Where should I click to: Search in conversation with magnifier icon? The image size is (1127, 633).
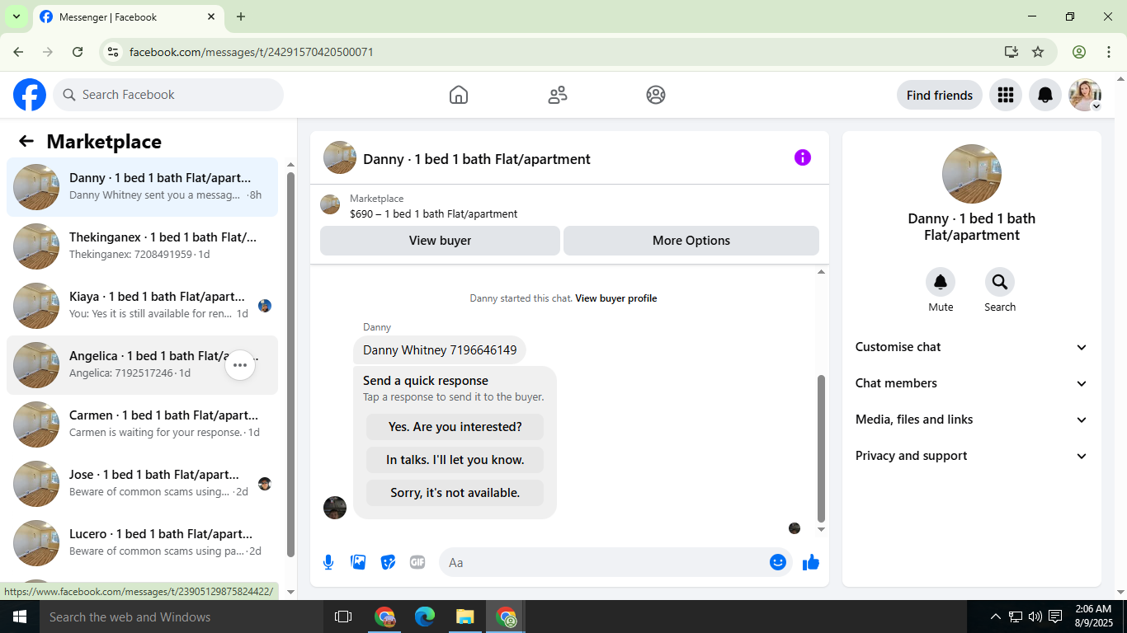1000,282
